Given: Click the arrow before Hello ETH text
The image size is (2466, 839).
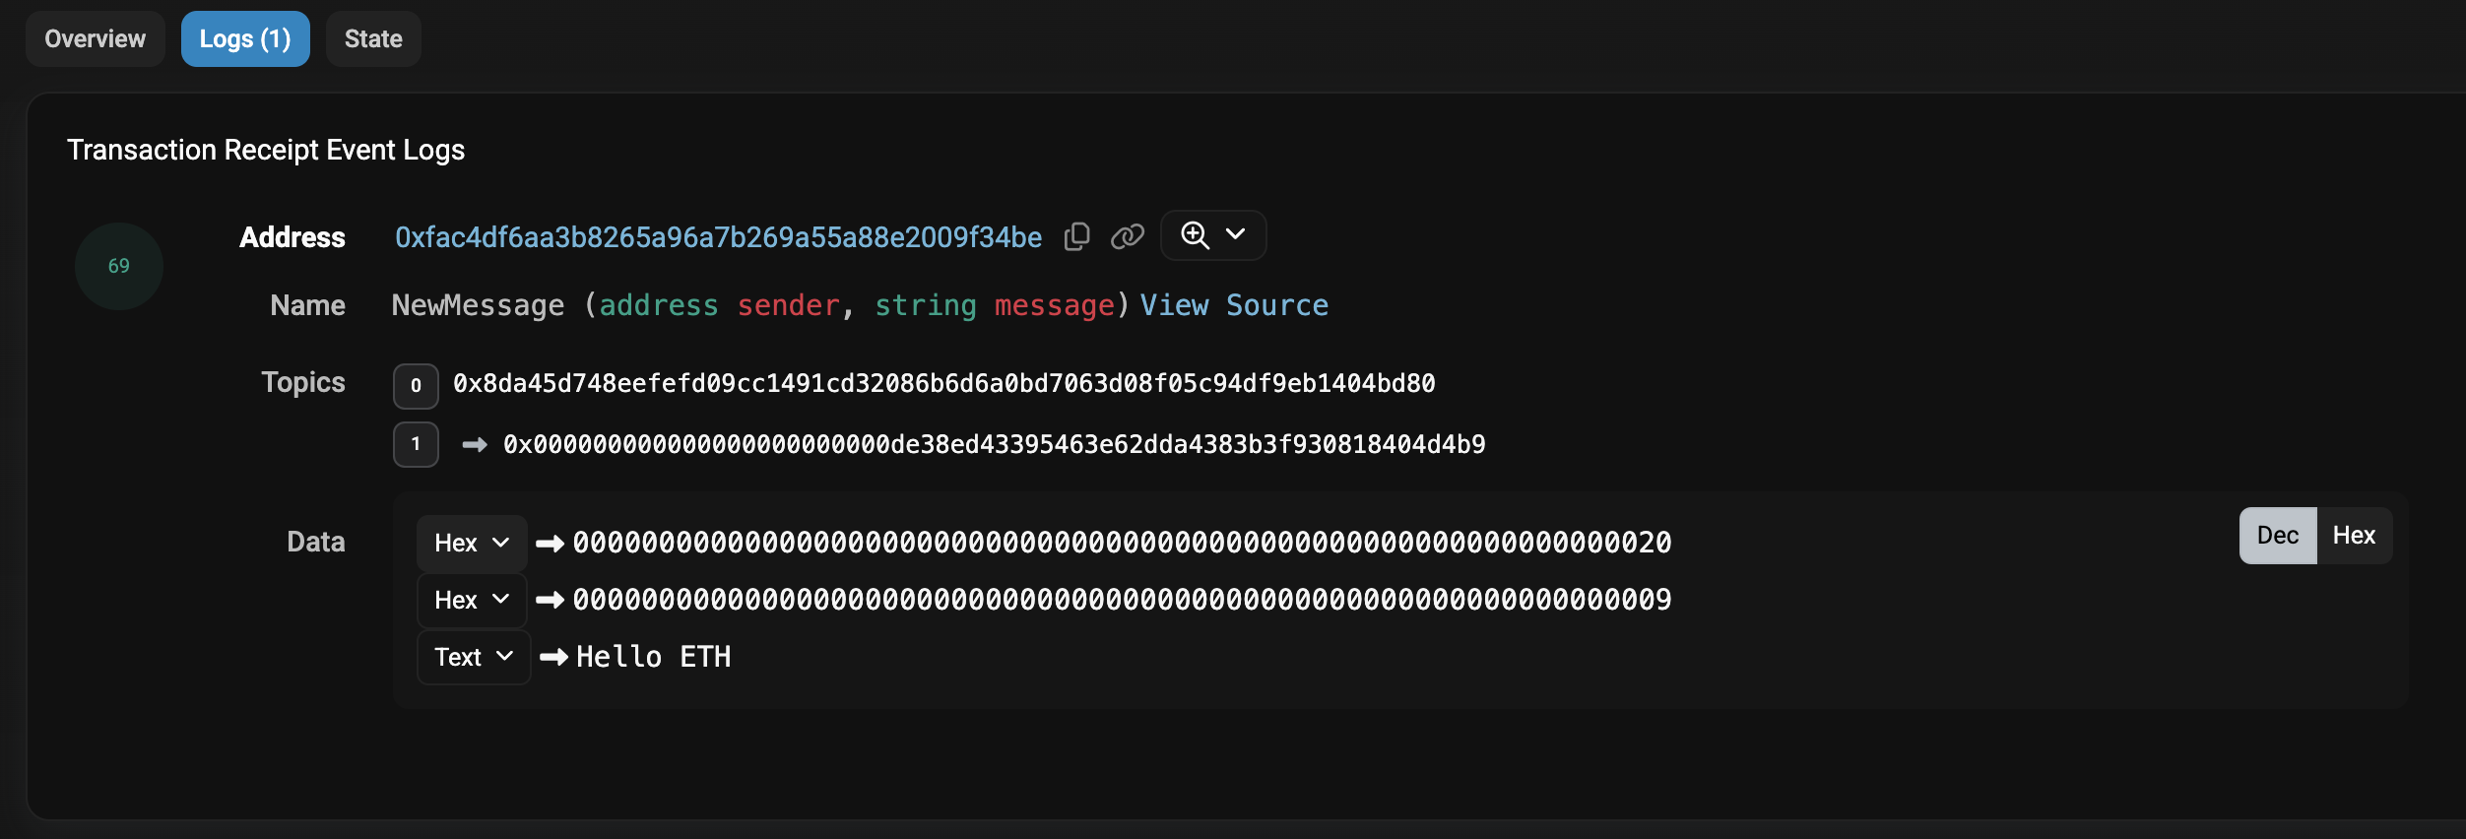Looking at the screenshot, I should (553, 657).
